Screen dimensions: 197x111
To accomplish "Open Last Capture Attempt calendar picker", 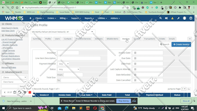I will tap(135, 69).
